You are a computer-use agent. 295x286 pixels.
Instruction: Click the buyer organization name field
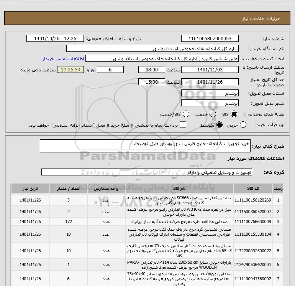(152, 49)
